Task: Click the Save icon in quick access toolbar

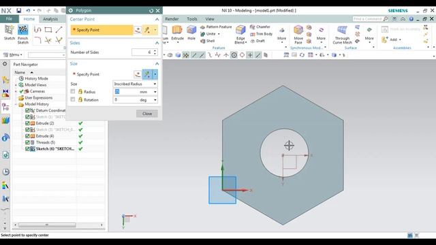Action: click(18, 11)
